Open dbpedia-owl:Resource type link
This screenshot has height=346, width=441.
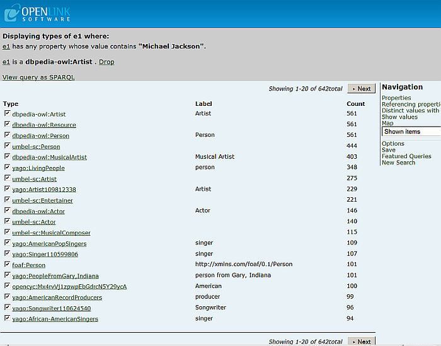point(44,125)
